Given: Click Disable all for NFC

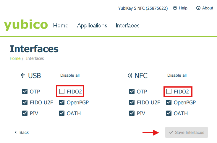Looking at the screenshot, I should coord(177,75).
